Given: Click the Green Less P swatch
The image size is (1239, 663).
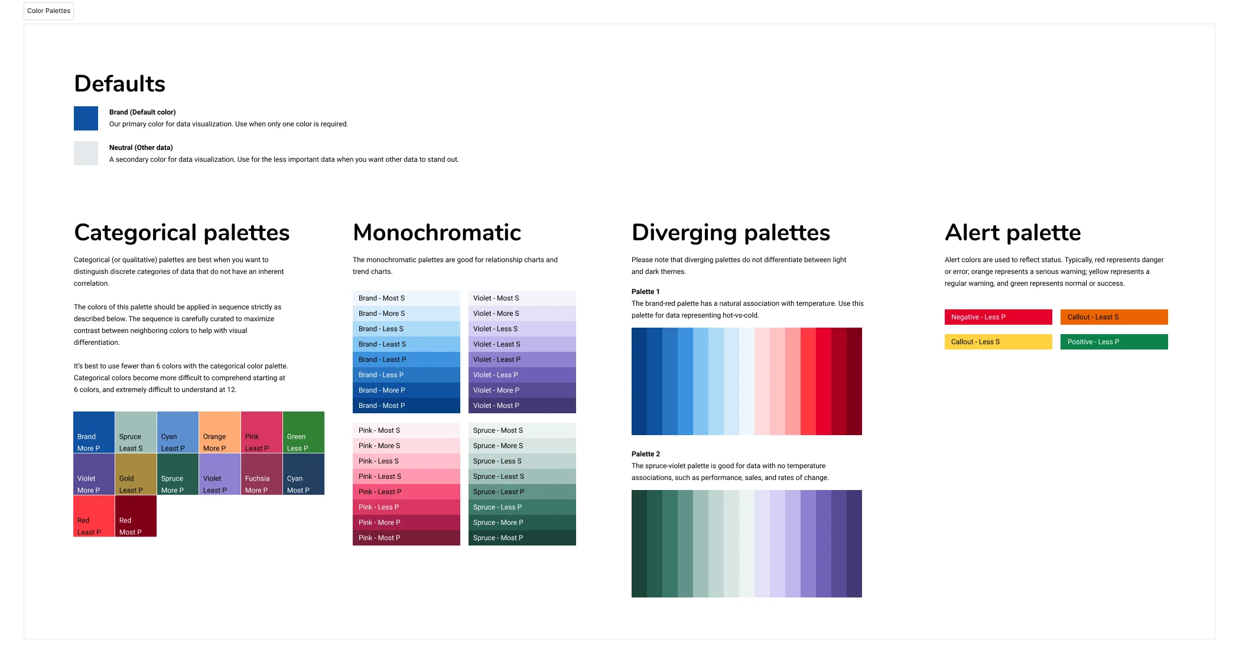Looking at the screenshot, I should coord(303,432).
